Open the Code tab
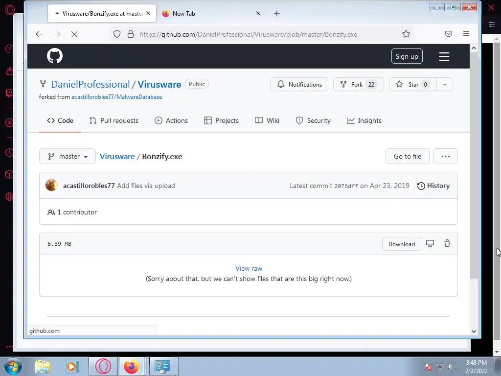The height and width of the screenshot is (376, 501). pyautogui.click(x=60, y=120)
